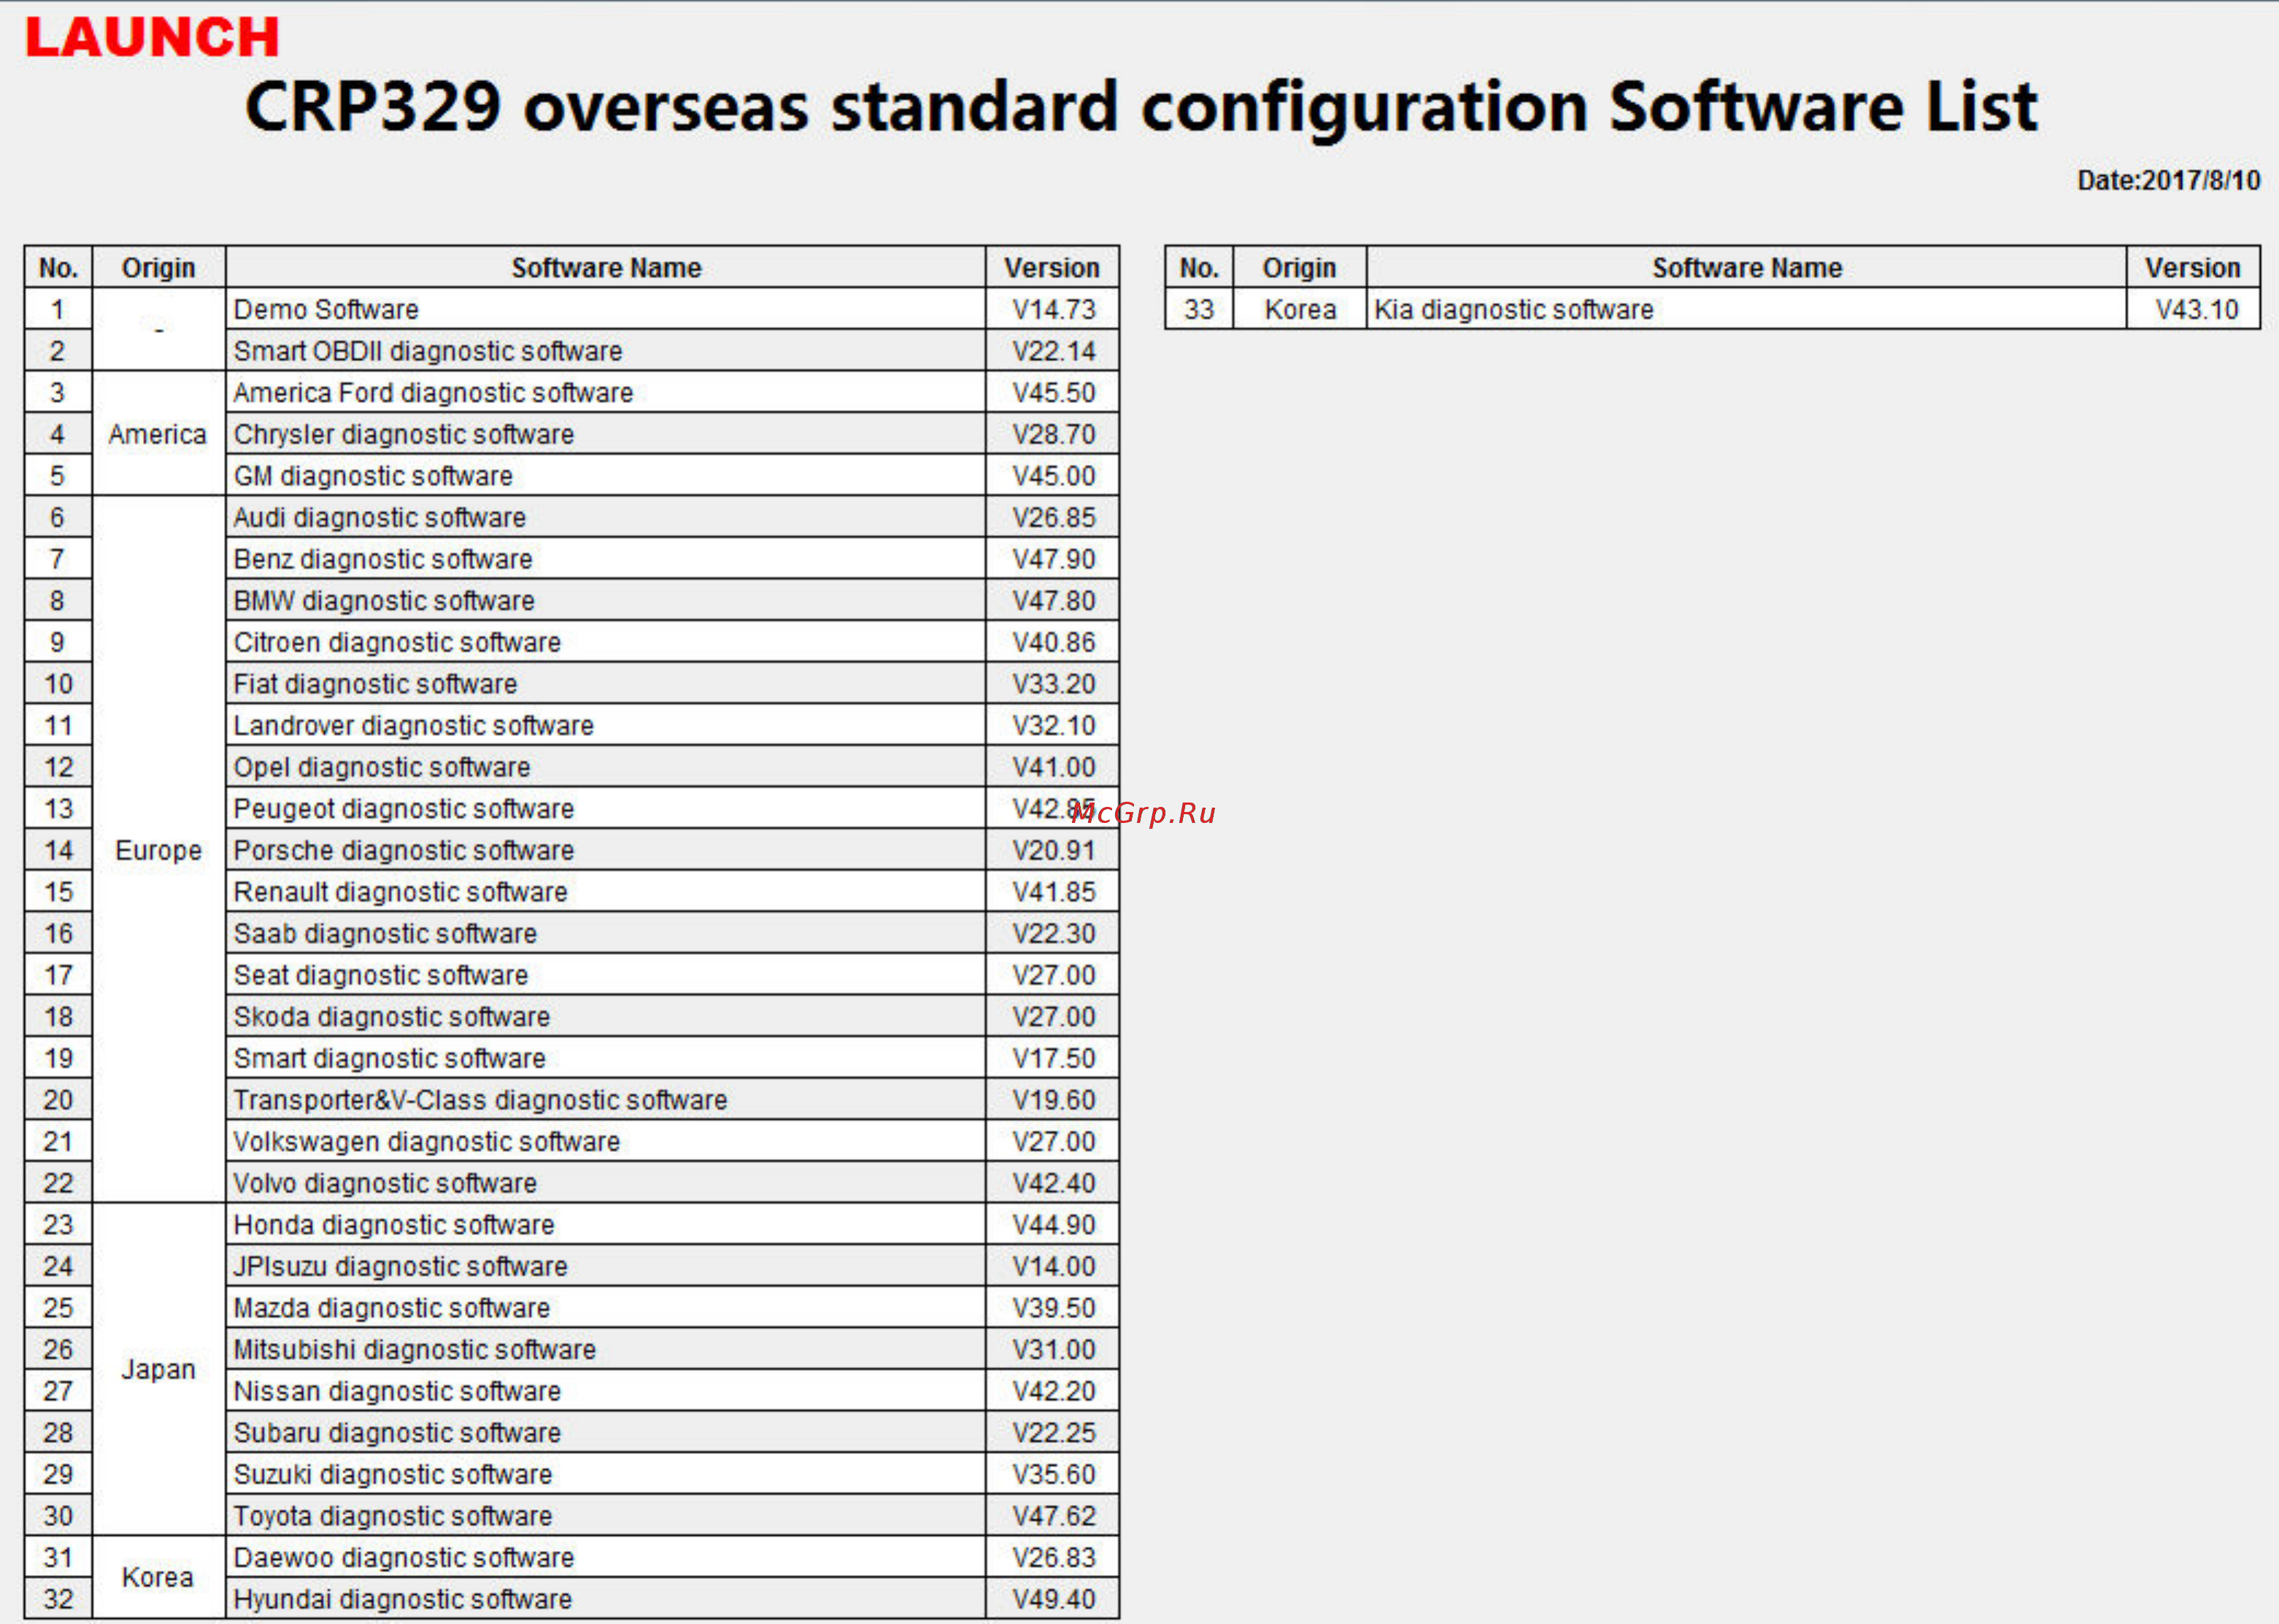This screenshot has width=2279, height=1624.
Task: Select Landrover diagnostic software cell
Action: tap(606, 726)
